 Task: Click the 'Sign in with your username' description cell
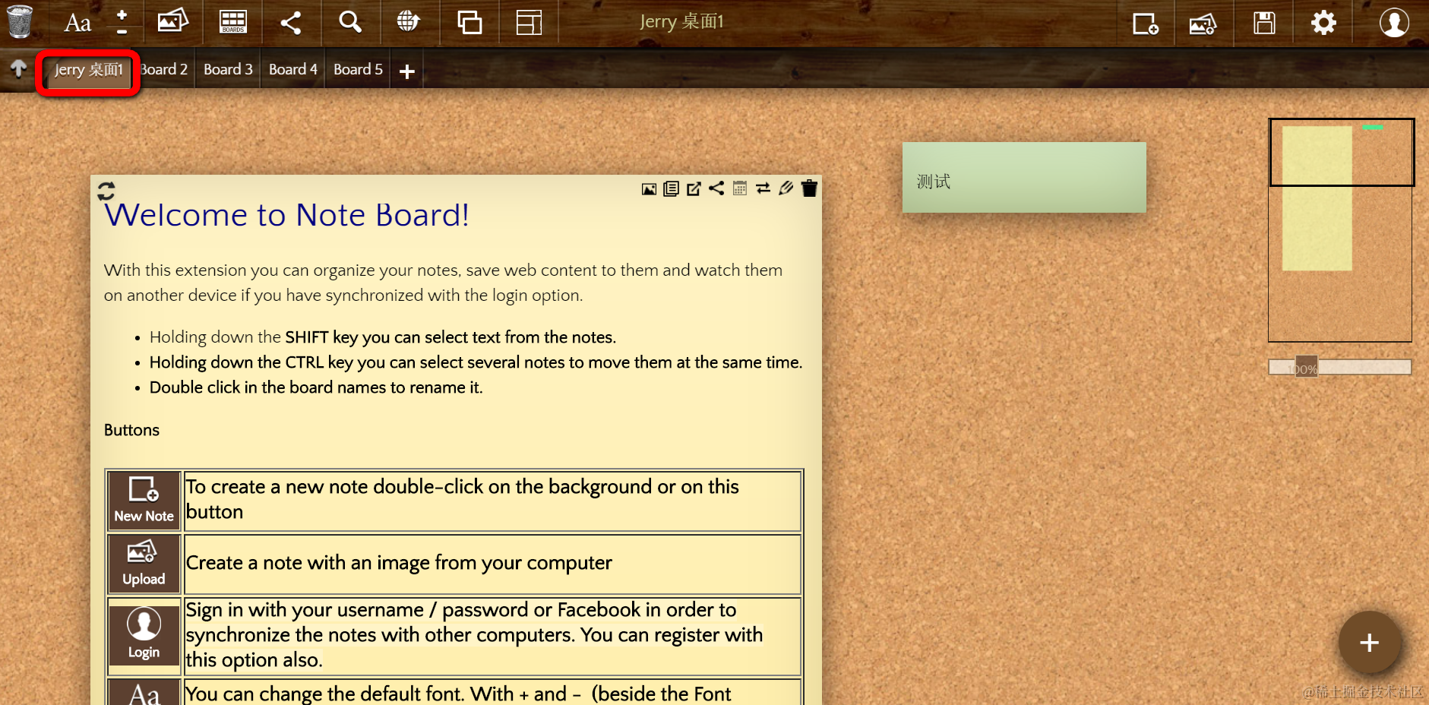[x=493, y=635]
